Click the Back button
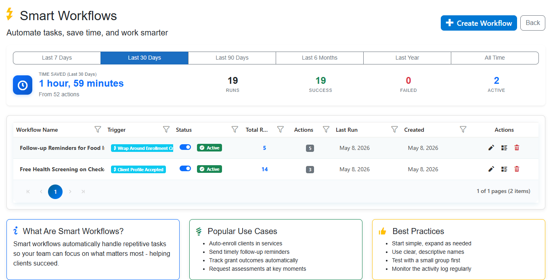Viewport: 555px width, 280px height. tap(533, 23)
